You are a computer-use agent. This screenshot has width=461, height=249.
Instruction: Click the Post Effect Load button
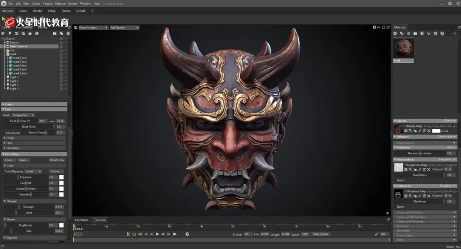9,160
